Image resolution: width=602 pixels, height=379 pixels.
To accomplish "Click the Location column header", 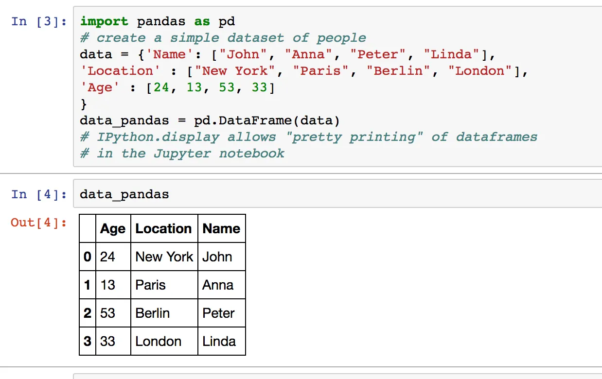I will click(x=163, y=229).
